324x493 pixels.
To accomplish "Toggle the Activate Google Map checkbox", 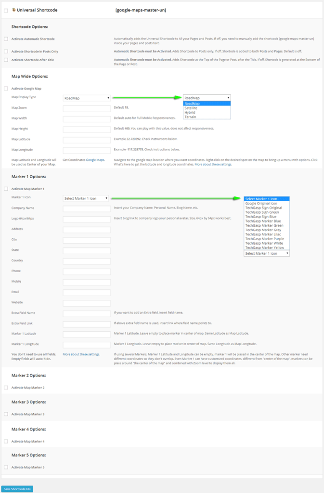I will (6, 89).
